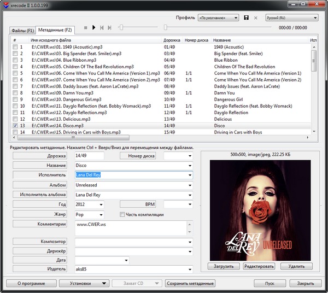Skip to the next track
This screenshot has width=328, height=293.
pyautogui.click(x=110, y=27)
